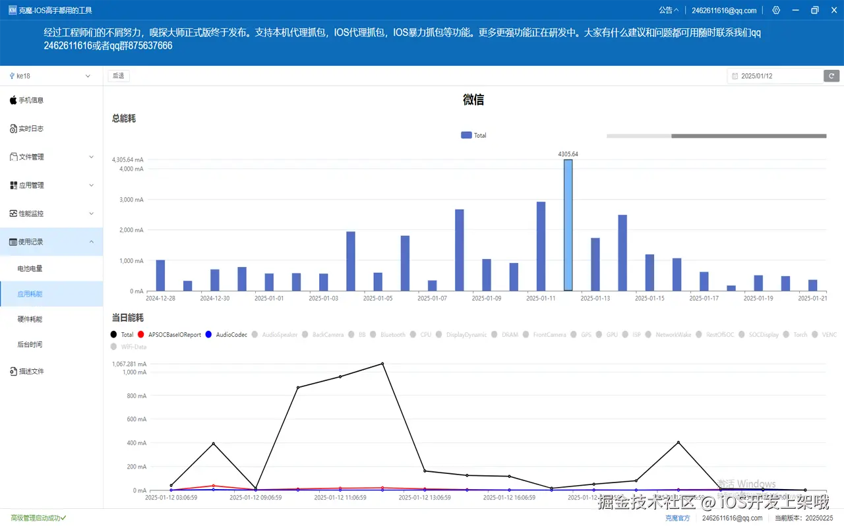The width and height of the screenshot is (844, 526).
Task: Click the 描述文件 document icon
Action: pyautogui.click(x=13, y=372)
